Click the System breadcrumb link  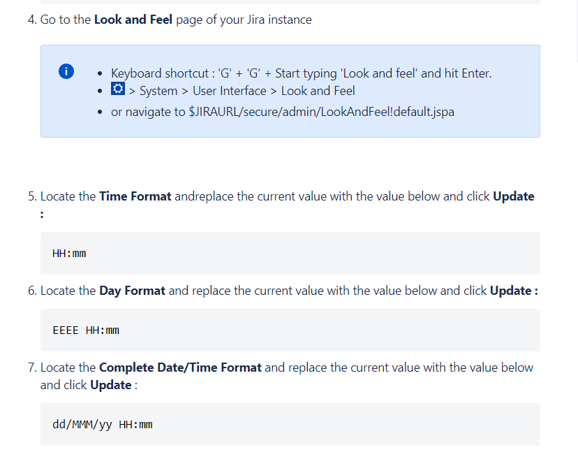158,90
